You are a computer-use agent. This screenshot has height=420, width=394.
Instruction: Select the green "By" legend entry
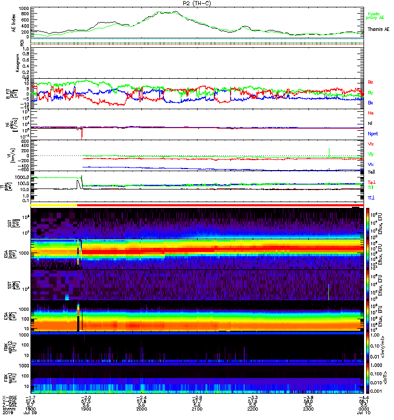[x=370, y=93]
